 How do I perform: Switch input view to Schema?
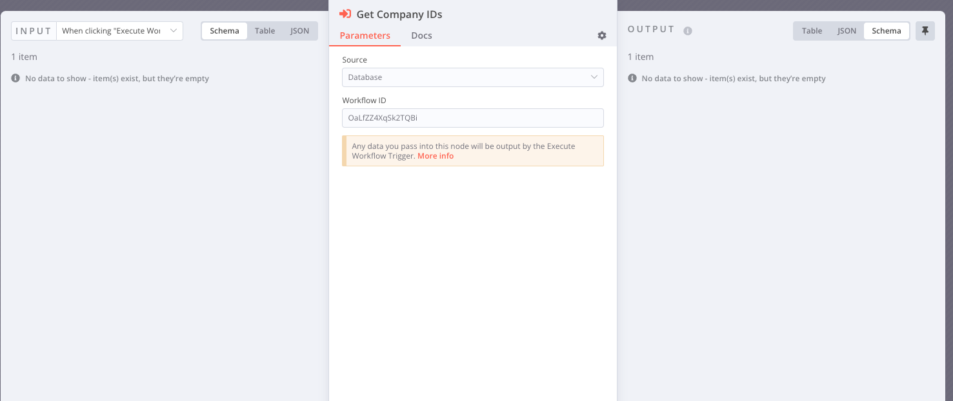[225, 31]
